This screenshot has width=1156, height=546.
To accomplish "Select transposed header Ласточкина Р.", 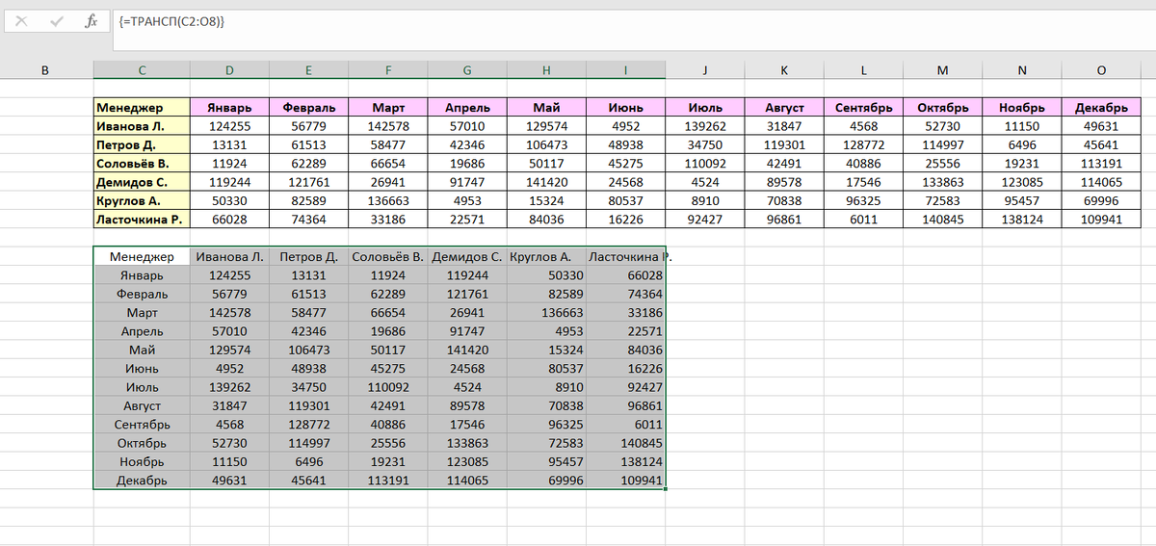I will point(625,257).
